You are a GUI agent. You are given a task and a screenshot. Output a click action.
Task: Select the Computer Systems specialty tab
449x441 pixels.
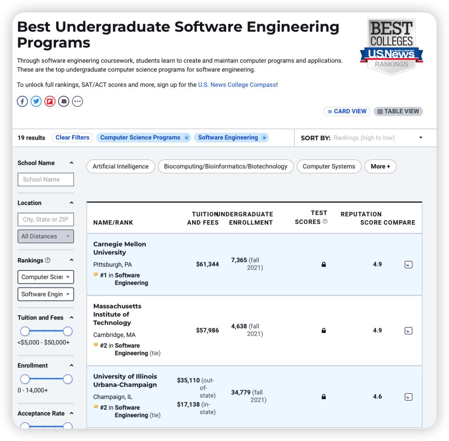(x=329, y=166)
